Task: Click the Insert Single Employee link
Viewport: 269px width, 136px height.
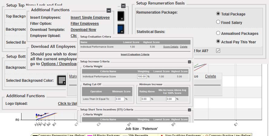Action: 90,18
